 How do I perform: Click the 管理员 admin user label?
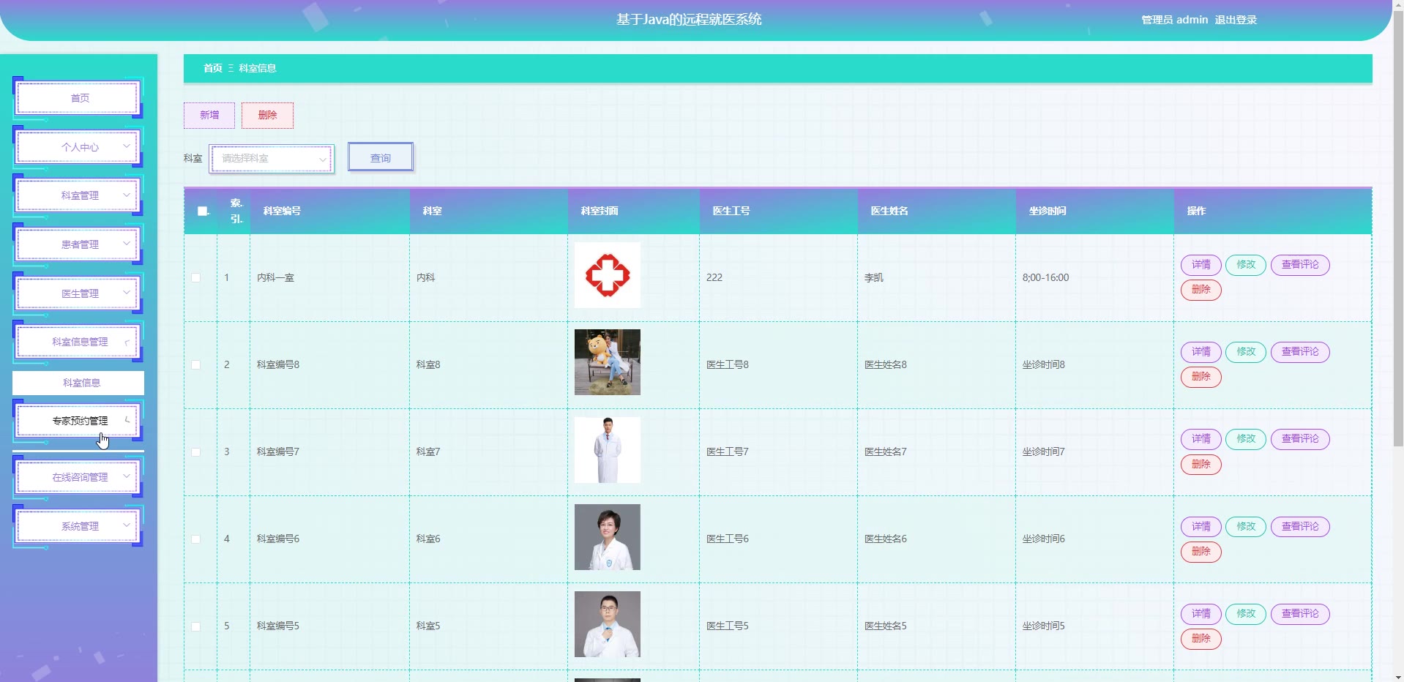point(1175,20)
